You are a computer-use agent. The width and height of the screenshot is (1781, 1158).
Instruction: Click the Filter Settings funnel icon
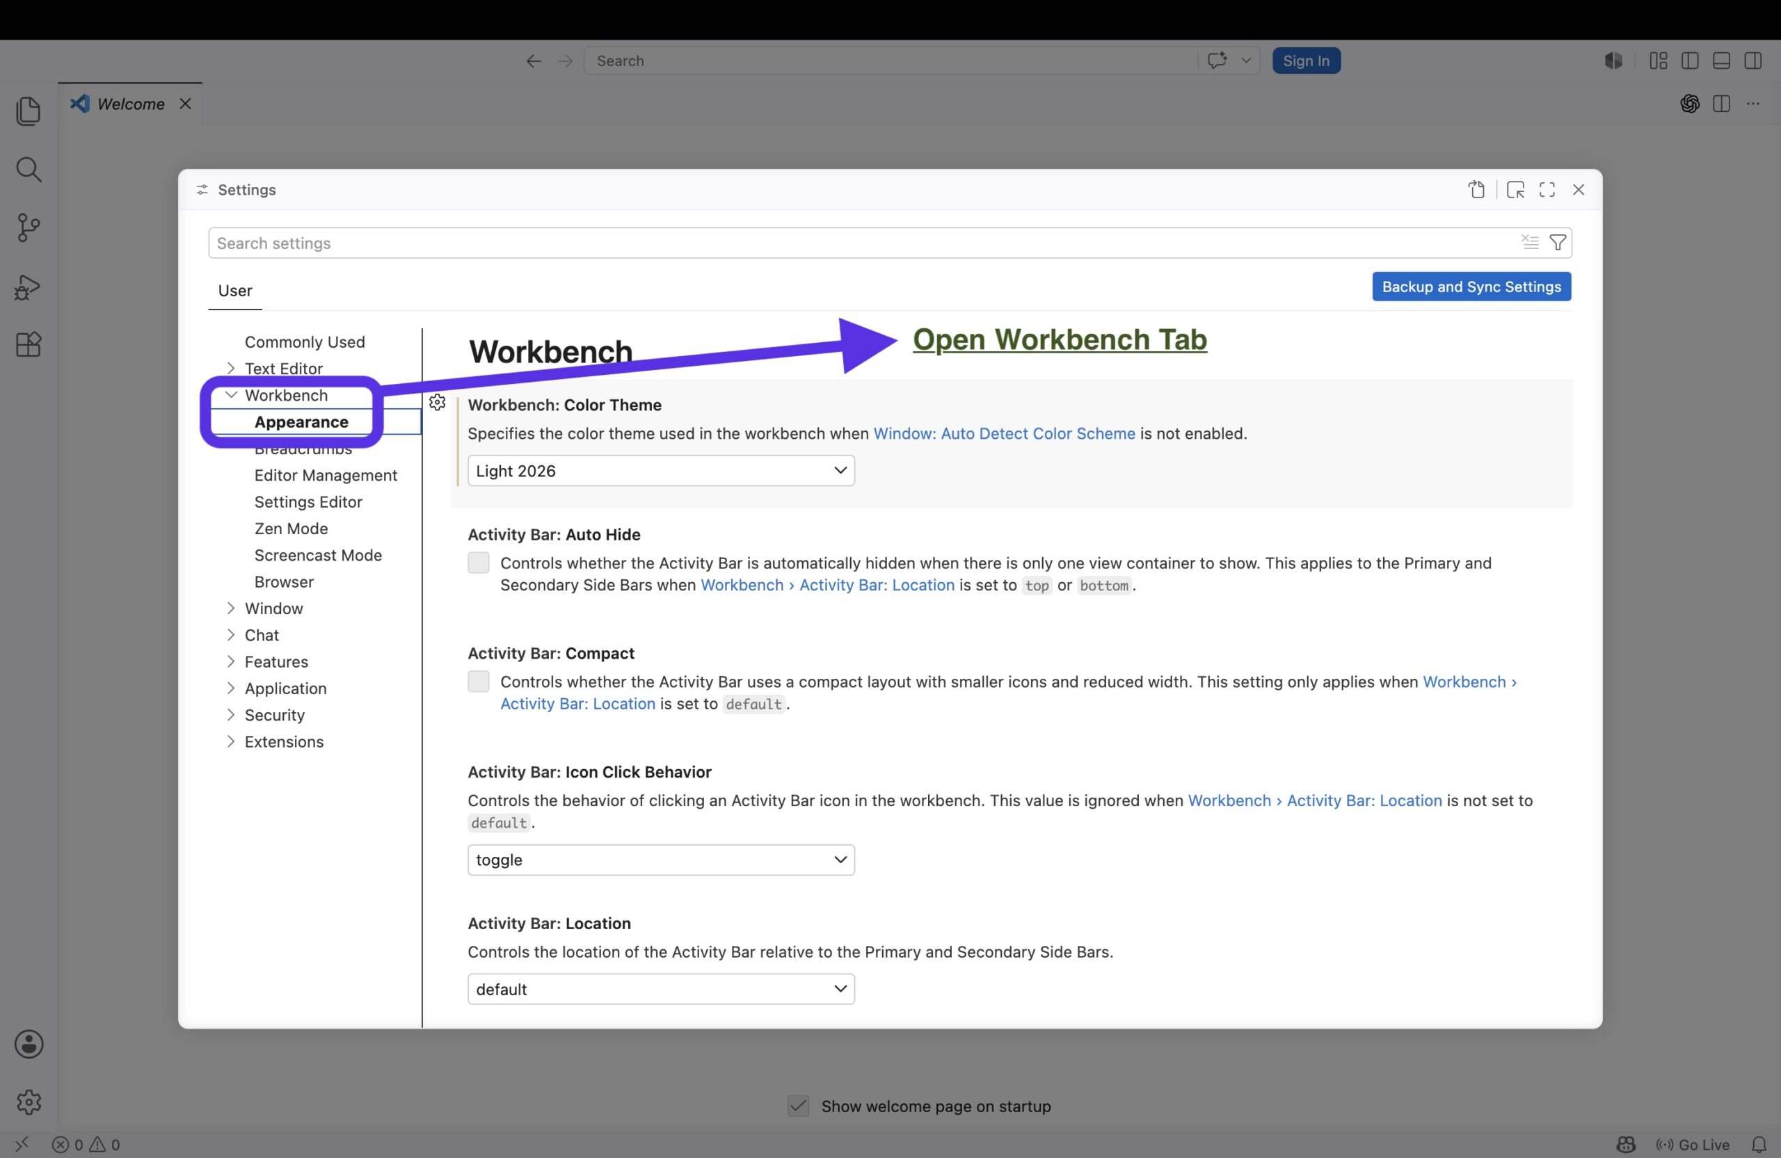tap(1557, 242)
